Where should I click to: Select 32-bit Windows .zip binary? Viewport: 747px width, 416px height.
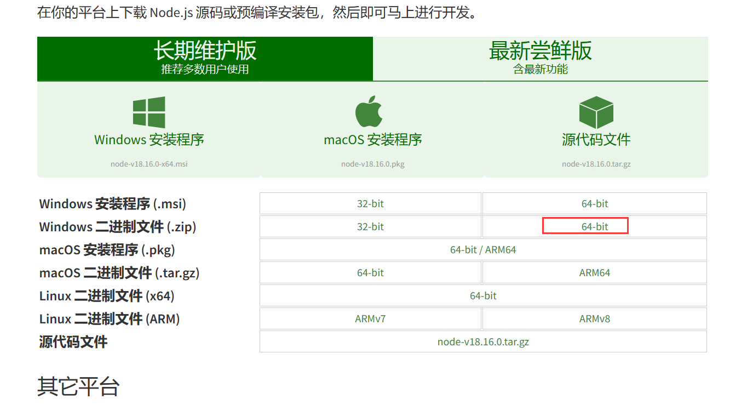tap(370, 226)
